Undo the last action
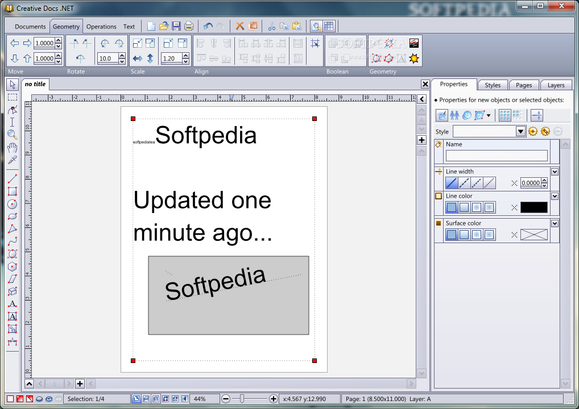Screen dimensions: 579x409 tap(208, 26)
